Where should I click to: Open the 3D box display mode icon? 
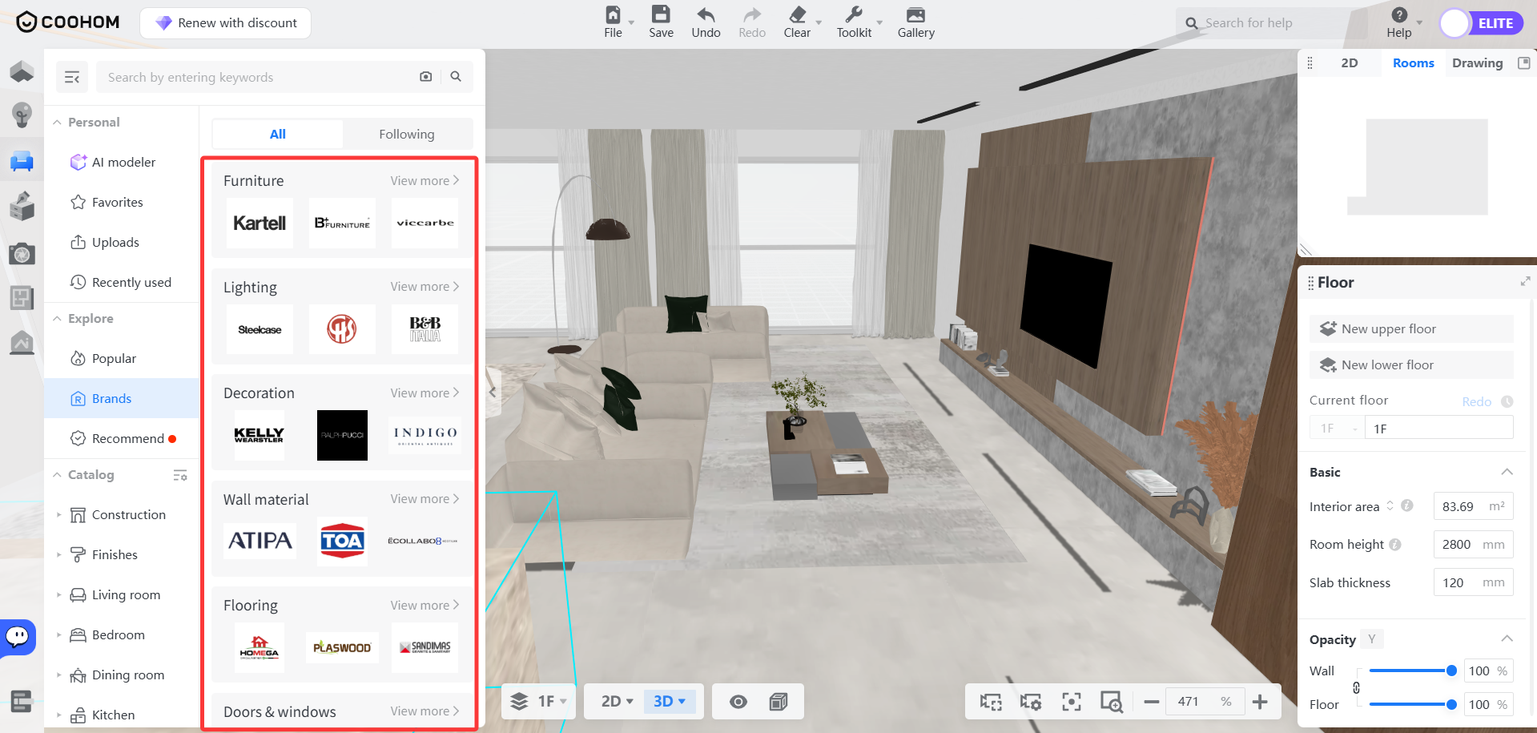(x=778, y=702)
